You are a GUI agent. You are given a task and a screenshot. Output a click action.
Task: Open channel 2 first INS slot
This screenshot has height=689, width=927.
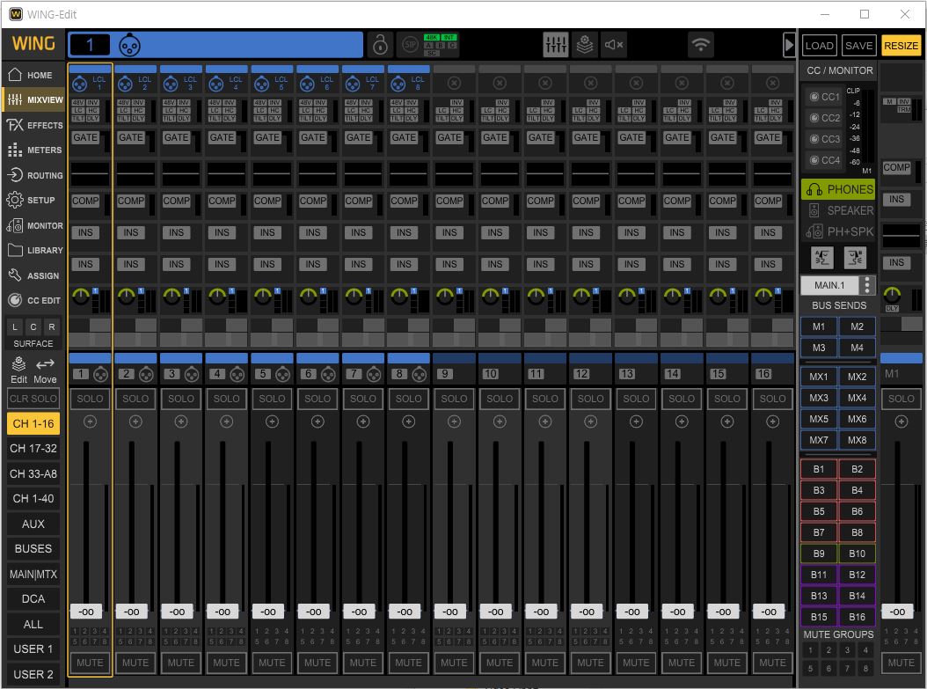(131, 232)
